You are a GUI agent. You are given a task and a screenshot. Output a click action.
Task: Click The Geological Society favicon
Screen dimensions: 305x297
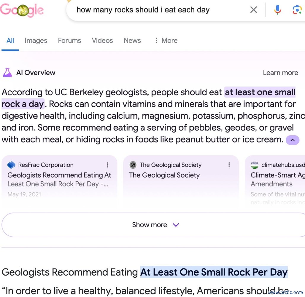coord(133,165)
